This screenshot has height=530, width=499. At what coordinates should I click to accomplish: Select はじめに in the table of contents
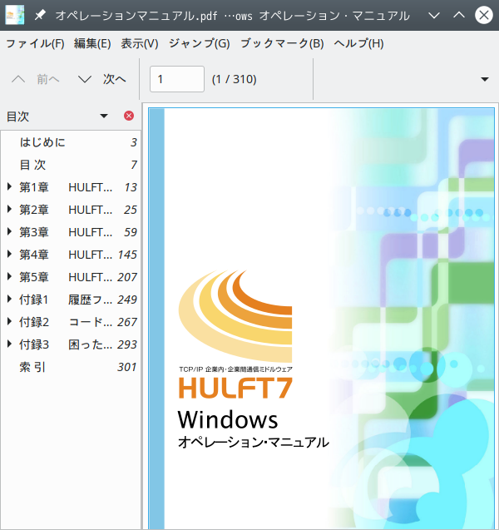[x=42, y=142]
